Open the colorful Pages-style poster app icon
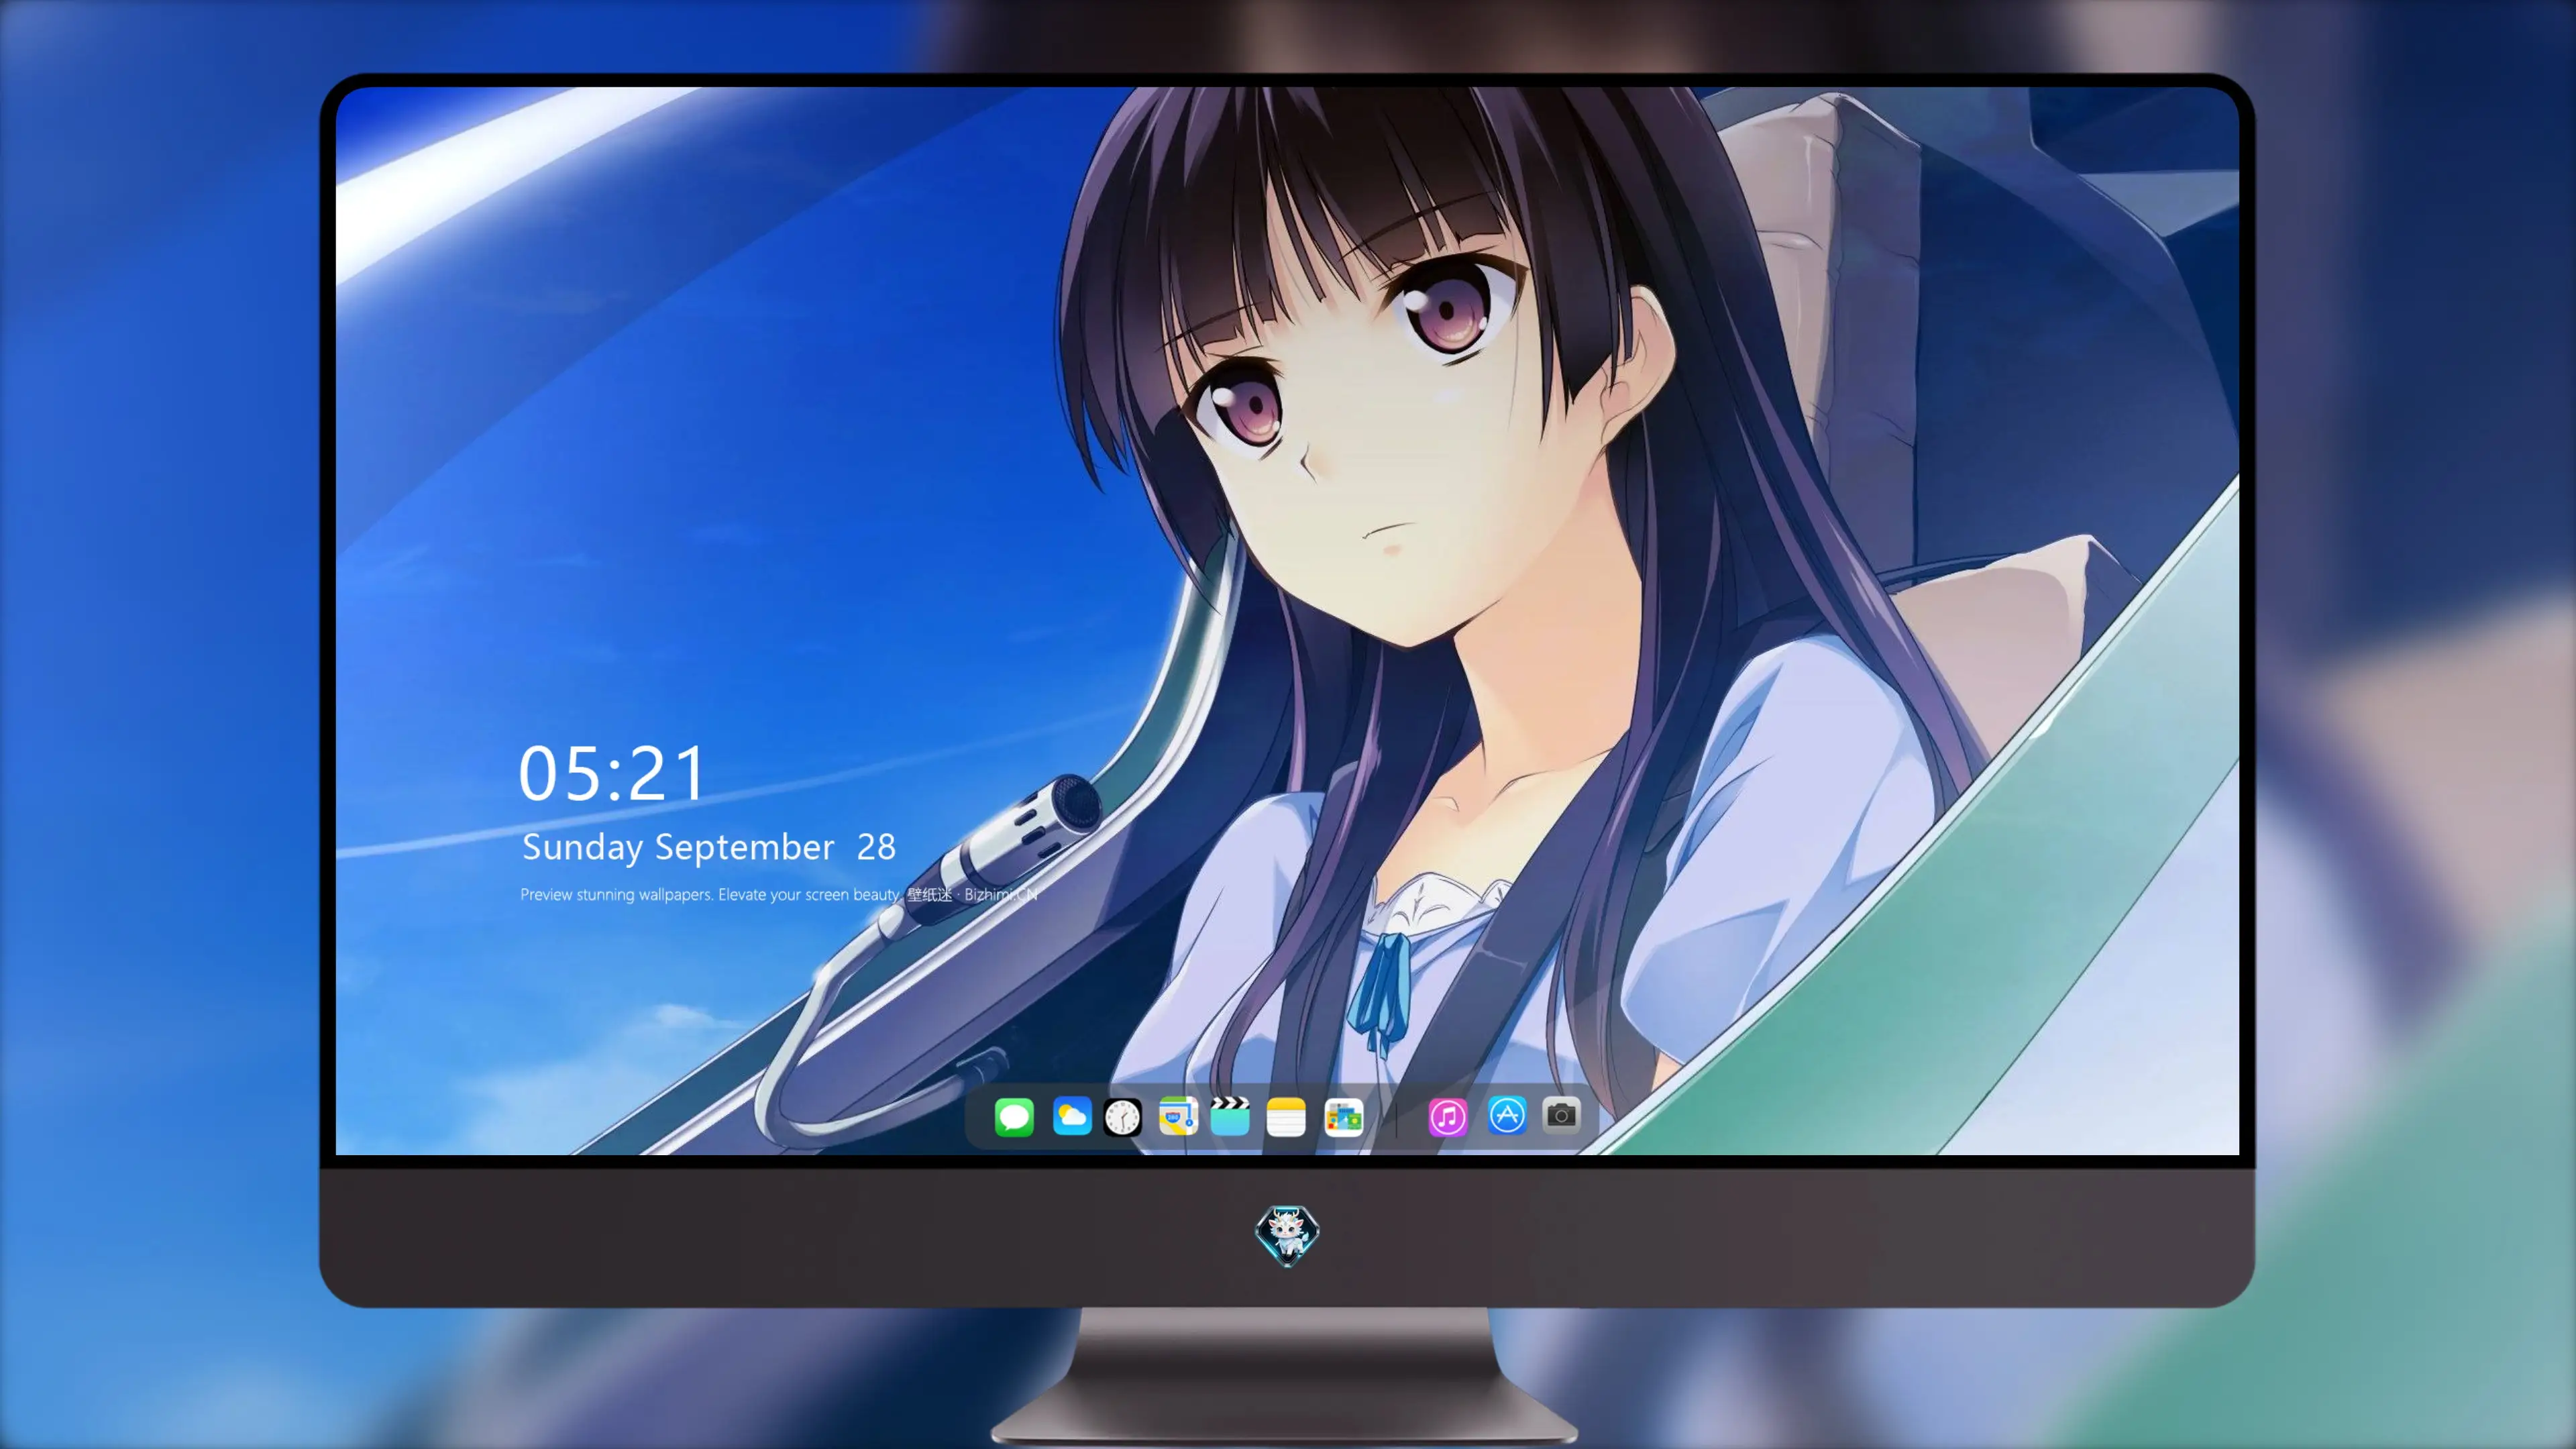 1344,1117
